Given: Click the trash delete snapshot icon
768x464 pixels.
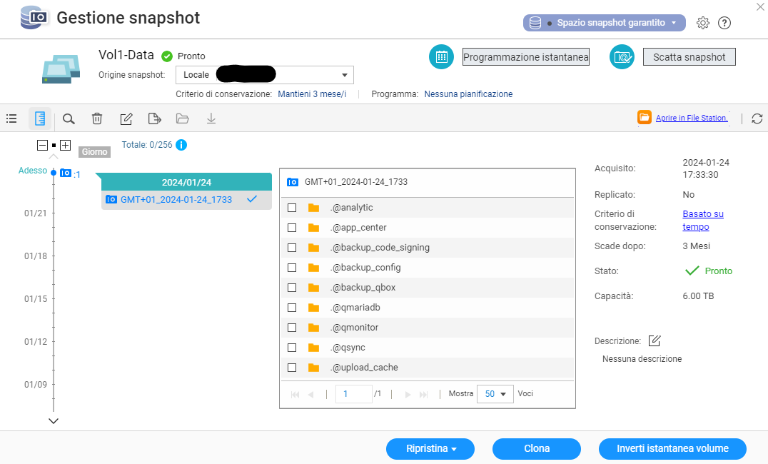Looking at the screenshot, I should click(x=97, y=118).
